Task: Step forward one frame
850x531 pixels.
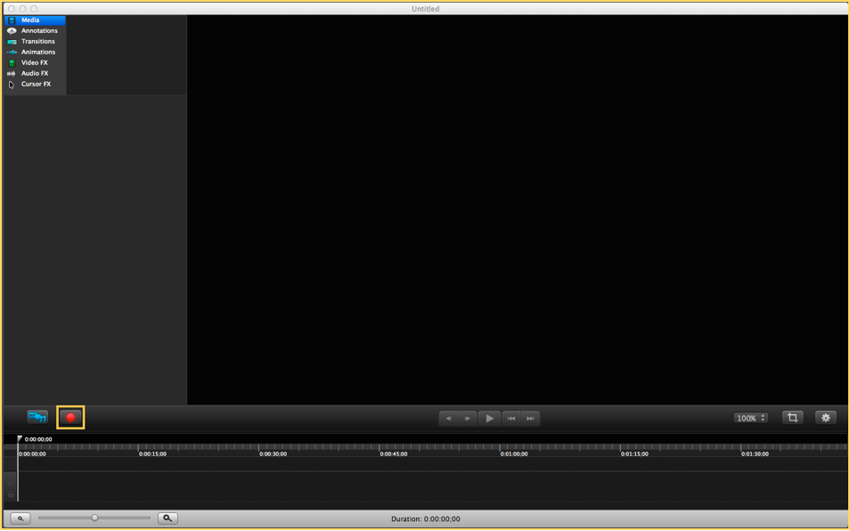Action: click(x=467, y=419)
